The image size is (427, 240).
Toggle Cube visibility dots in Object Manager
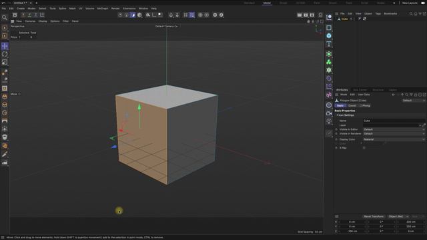(x=354, y=19)
